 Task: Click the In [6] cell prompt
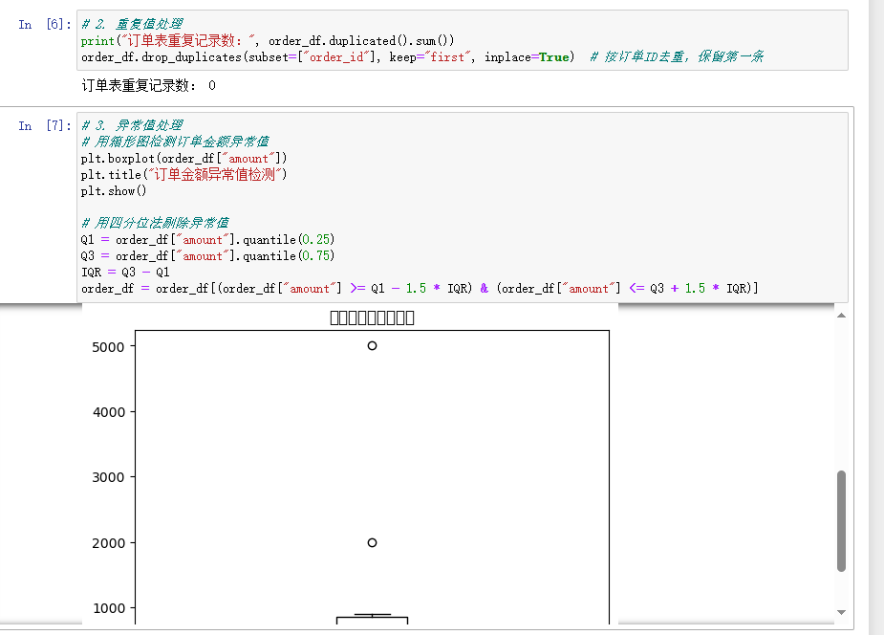(x=45, y=24)
